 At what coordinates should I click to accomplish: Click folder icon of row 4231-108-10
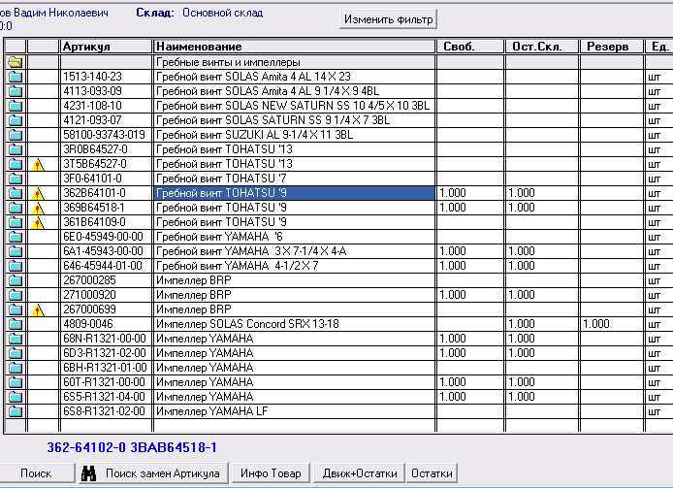(x=15, y=106)
